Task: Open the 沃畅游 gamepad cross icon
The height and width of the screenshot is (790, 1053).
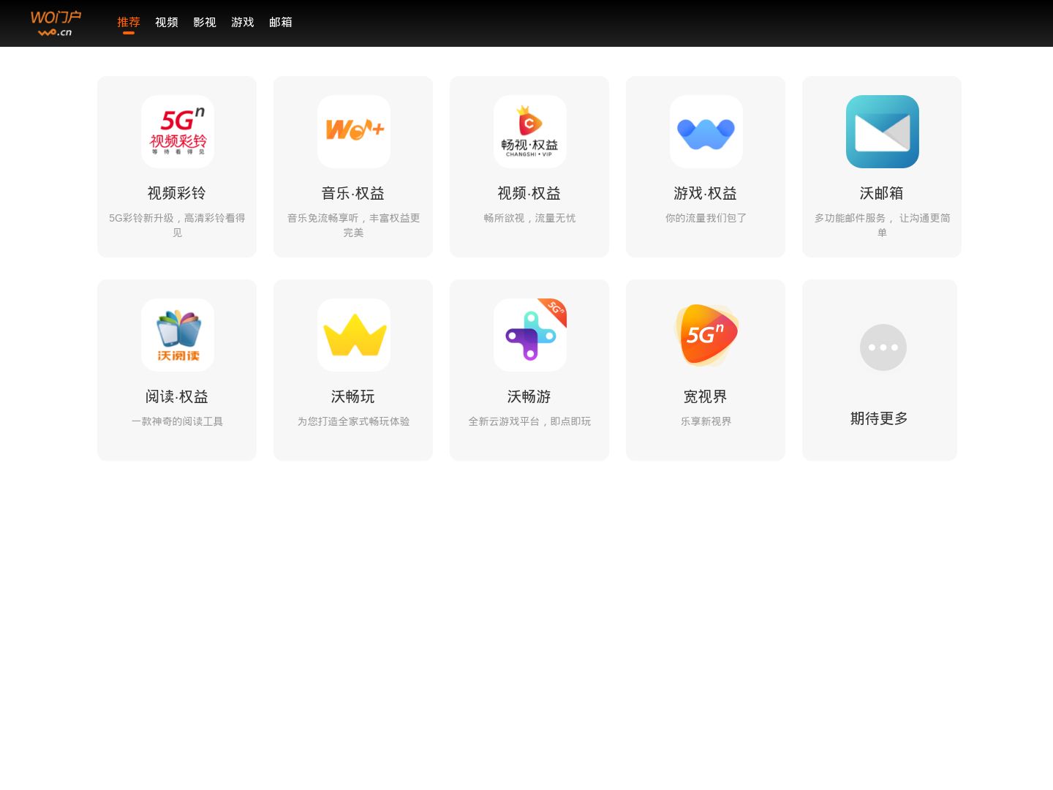Action: pos(530,335)
